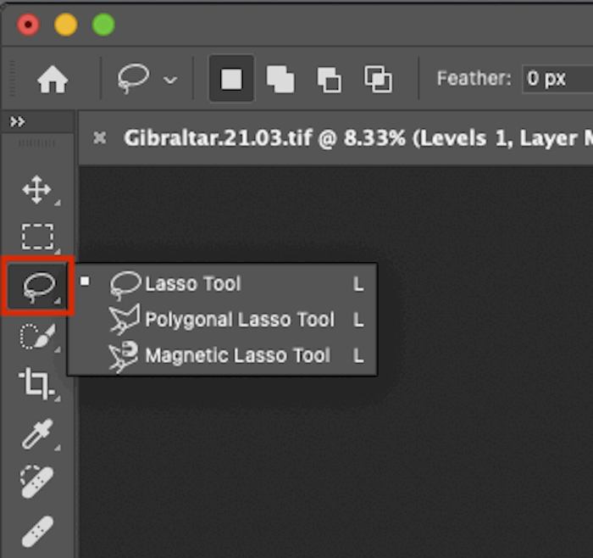Switch to Gibraltar.21.03.tif document tab
593x558 pixels.
[339, 137]
